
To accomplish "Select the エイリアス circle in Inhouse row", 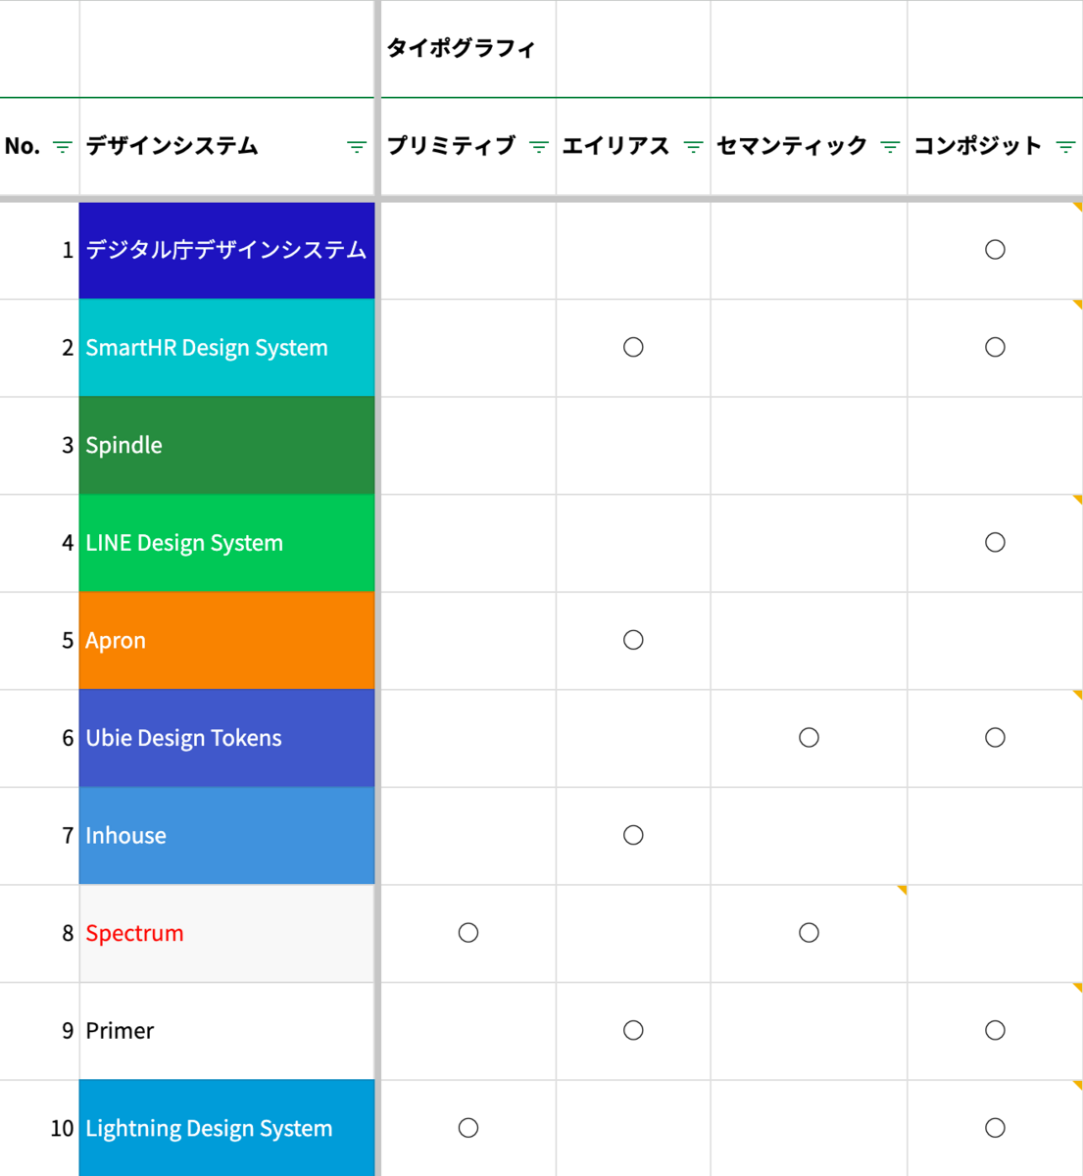I will pyautogui.click(x=633, y=835).
